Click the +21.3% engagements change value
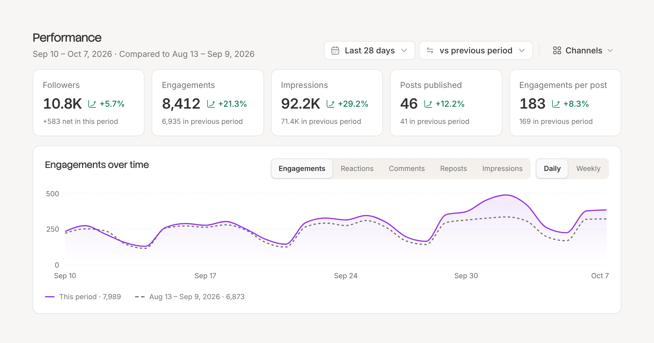 [x=232, y=104]
